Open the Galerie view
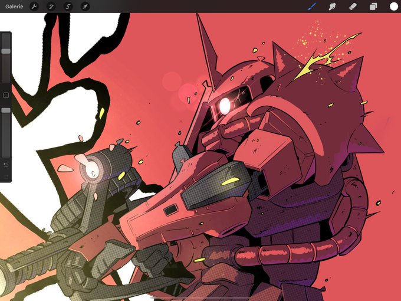 tap(14, 6)
